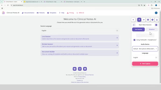Open the Referral page
The image size is (161, 90).
[x=80, y=13]
